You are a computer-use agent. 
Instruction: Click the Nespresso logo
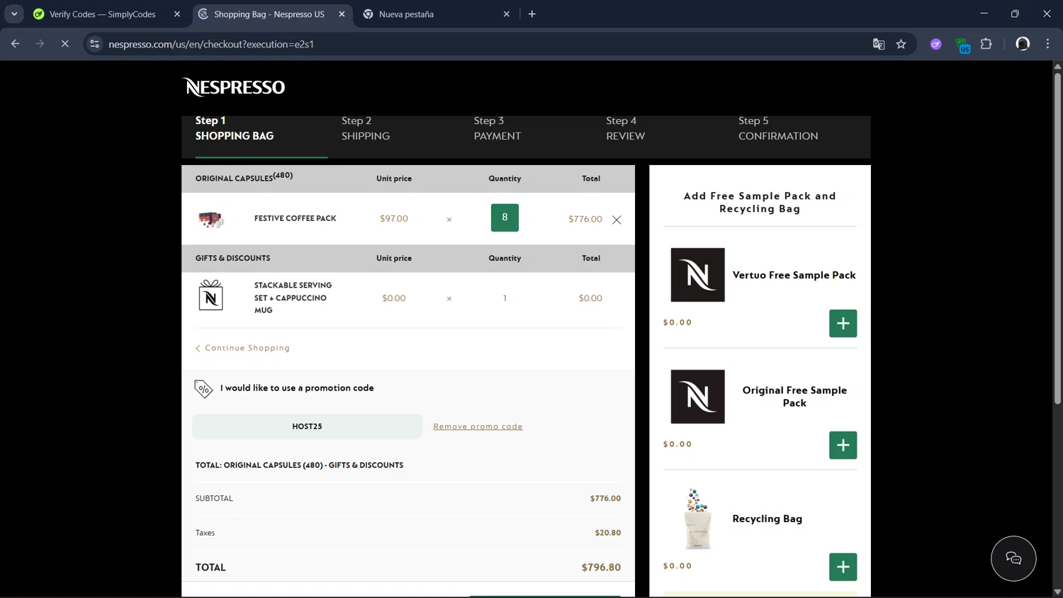[x=234, y=87]
